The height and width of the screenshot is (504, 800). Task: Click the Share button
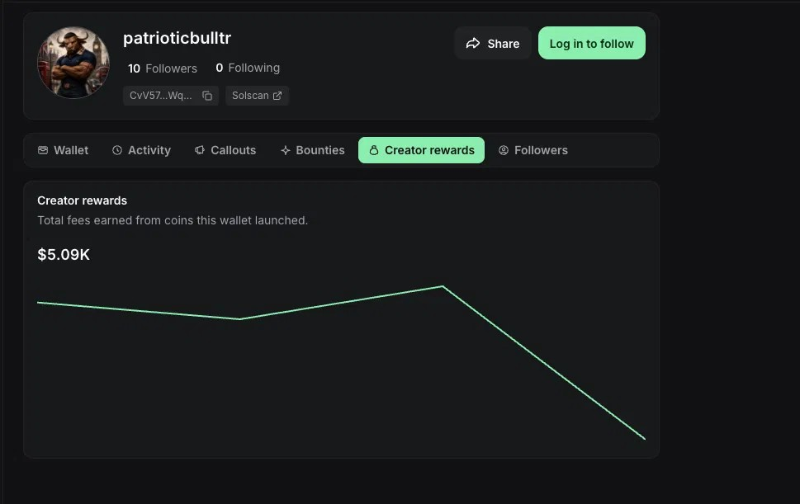pyautogui.click(x=493, y=44)
